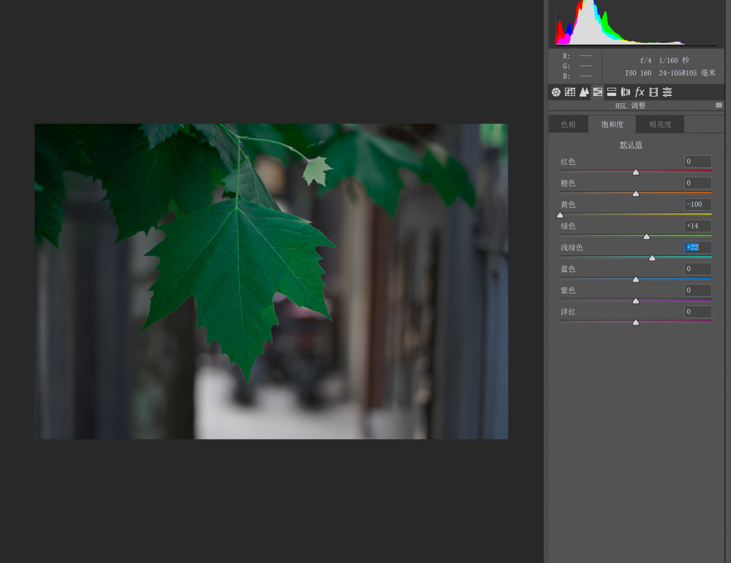The width and height of the screenshot is (731, 563).
Task: Open the Tone Curve panel icon
Action: 570,92
